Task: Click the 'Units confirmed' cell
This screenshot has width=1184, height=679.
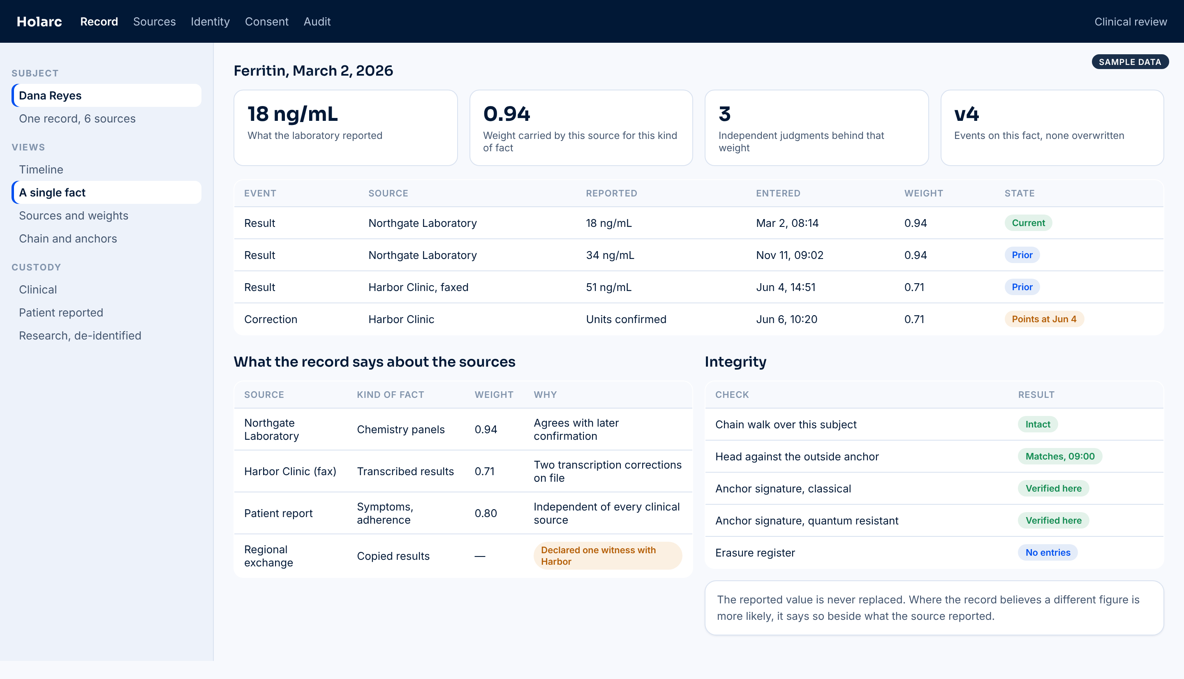Action: (626, 319)
